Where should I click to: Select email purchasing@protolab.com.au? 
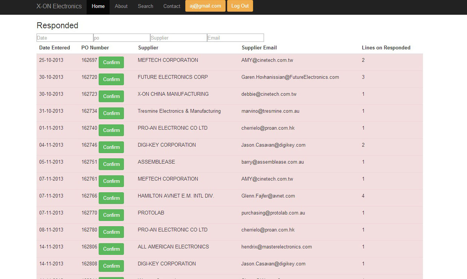tap(273, 213)
